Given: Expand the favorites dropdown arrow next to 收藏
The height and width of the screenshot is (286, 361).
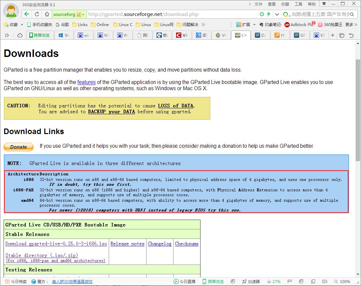Looking at the screenshot, I should [22, 25].
